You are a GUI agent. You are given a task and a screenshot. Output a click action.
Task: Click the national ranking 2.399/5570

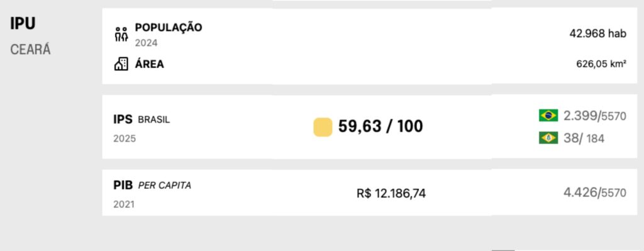595,116
